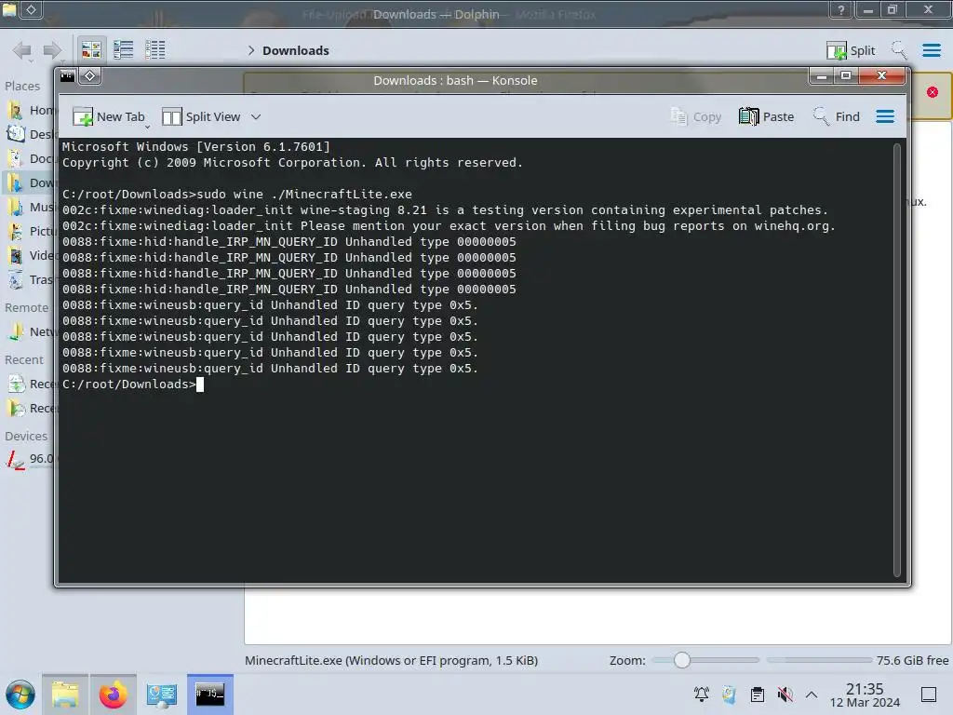Open the system settings taskbar icon
This screenshot has height=715, width=953.
click(x=161, y=695)
